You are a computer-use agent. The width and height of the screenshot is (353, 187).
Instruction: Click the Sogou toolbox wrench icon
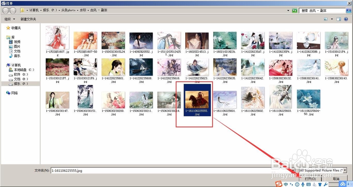(325, 185)
